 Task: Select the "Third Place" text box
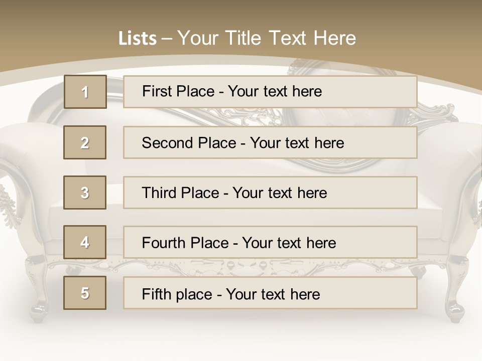(x=270, y=193)
